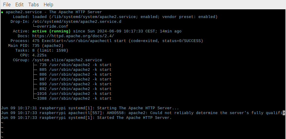The image size is (286, 139).
Task: Select process 1916 in the CGroup tree
Action: [x=74, y=94]
